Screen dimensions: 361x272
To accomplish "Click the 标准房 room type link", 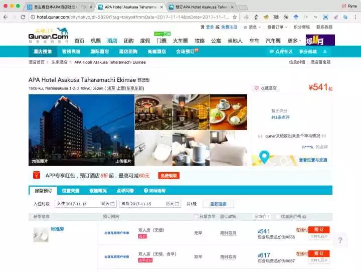I will pyautogui.click(x=58, y=229).
